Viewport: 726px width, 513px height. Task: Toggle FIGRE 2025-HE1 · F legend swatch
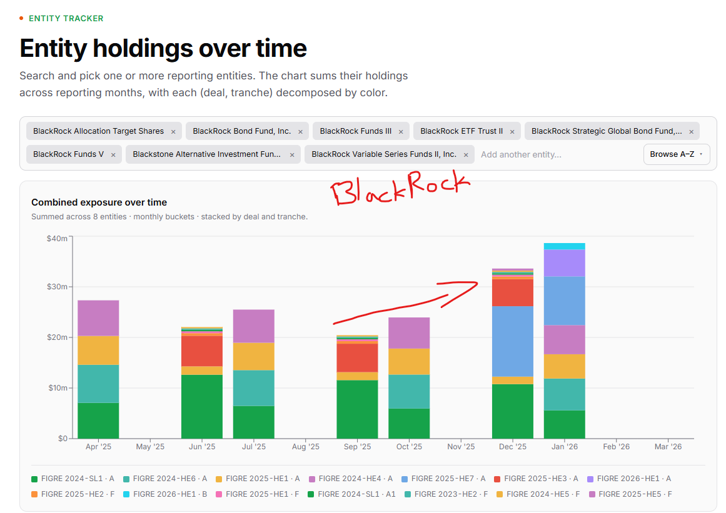point(219,494)
